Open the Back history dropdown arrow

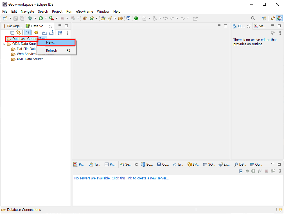tap(177, 18)
